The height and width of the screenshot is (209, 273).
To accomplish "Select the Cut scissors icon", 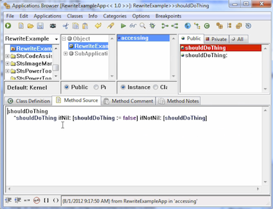I will [x=66, y=26].
